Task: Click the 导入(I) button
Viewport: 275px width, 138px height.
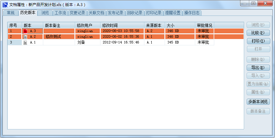Action: 258,76
